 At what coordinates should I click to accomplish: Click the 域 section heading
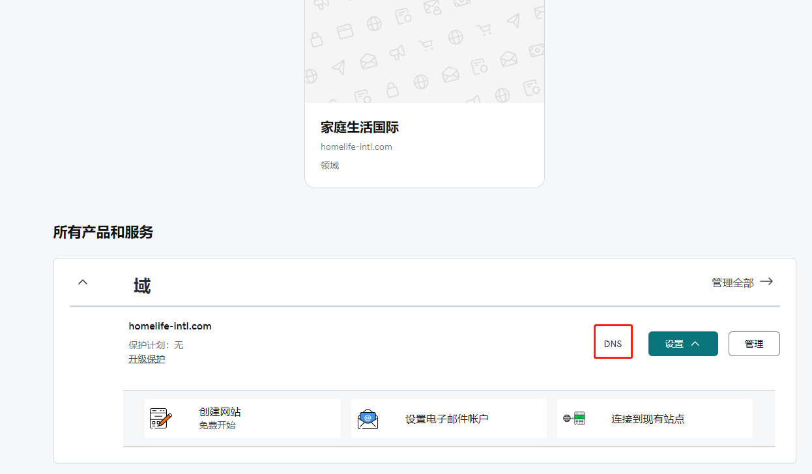click(141, 285)
